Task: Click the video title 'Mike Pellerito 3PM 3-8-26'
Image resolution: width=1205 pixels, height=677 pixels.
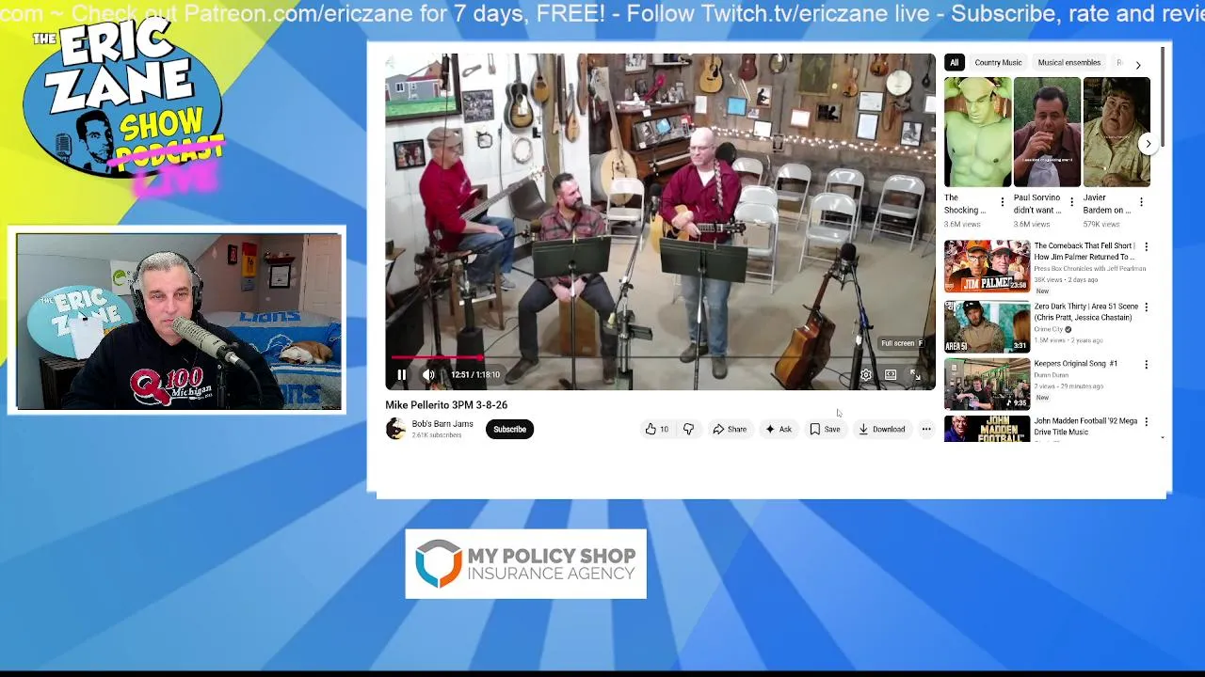Action: (446, 405)
